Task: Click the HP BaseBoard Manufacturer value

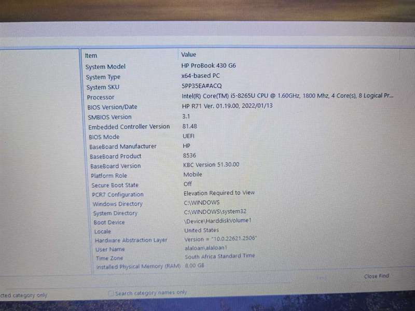Action: 186,146
